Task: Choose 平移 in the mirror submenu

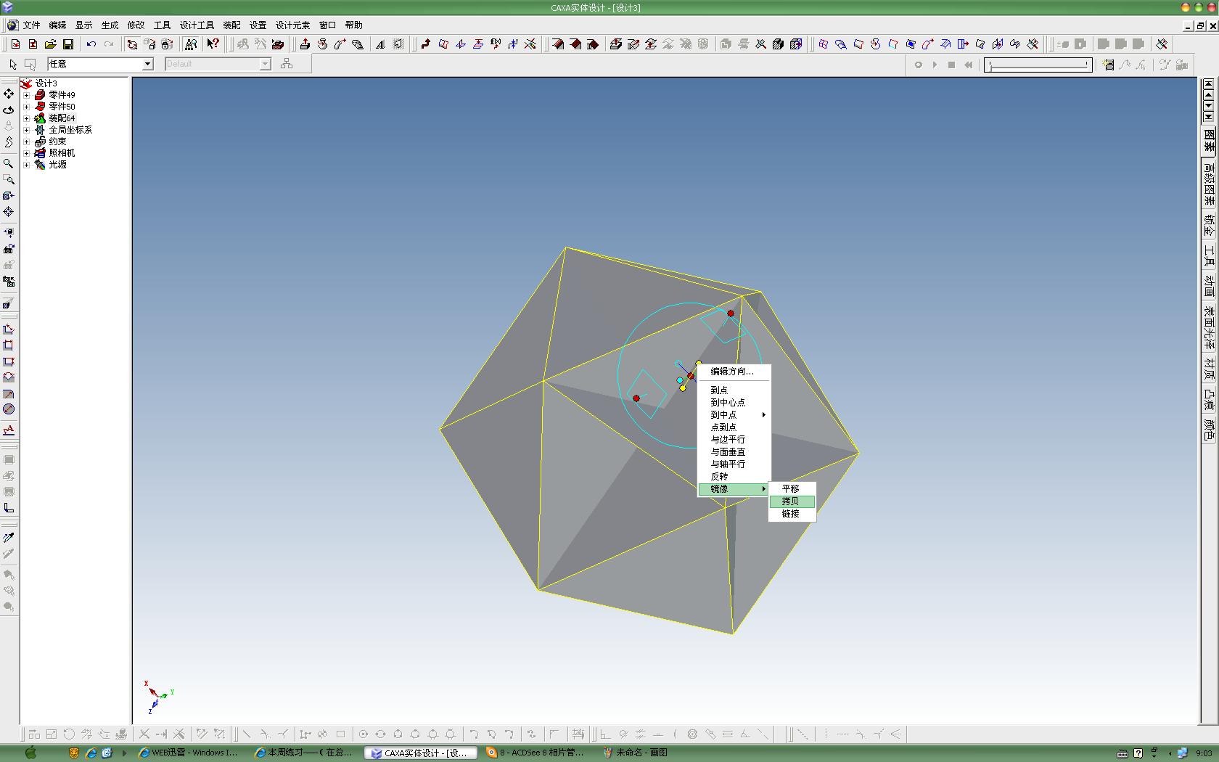Action: pyautogui.click(x=792, y=489)
